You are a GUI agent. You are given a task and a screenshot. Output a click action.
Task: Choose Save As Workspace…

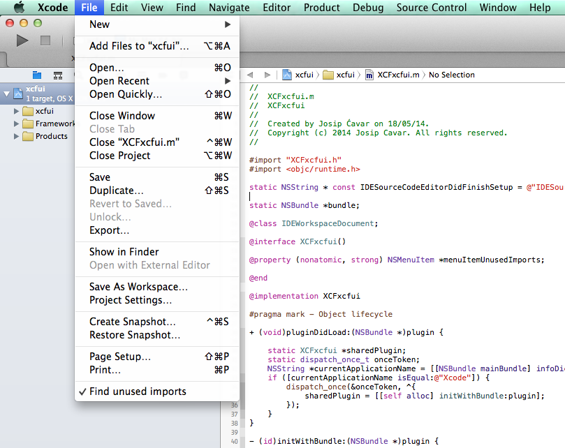pos(156,287)
